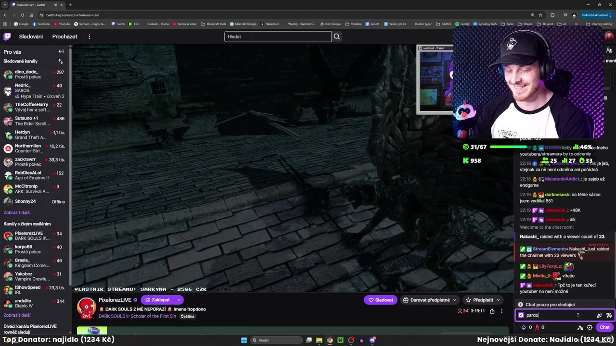Open Brasla_ channel in sidebar
The image size is (616, 346).
[x=34, y=263]
